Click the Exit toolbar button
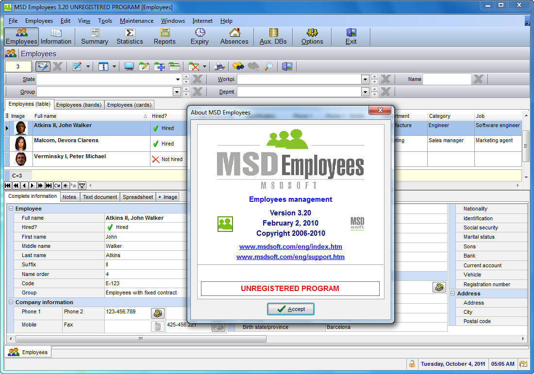534x374 pixels. (351, 37)
